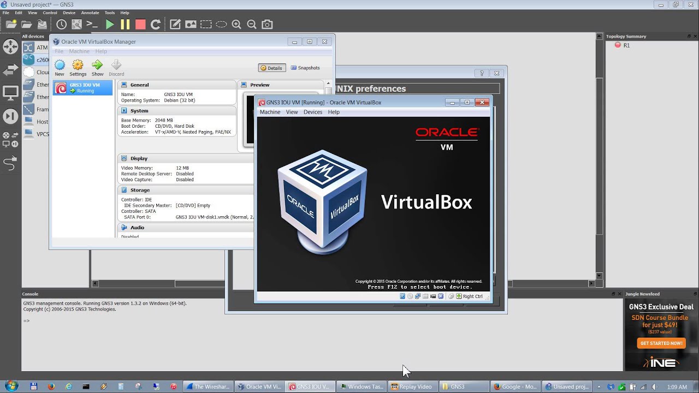Switch to Wireshark taskbar button
699x393 pixels.
click(x=208, y=386)
